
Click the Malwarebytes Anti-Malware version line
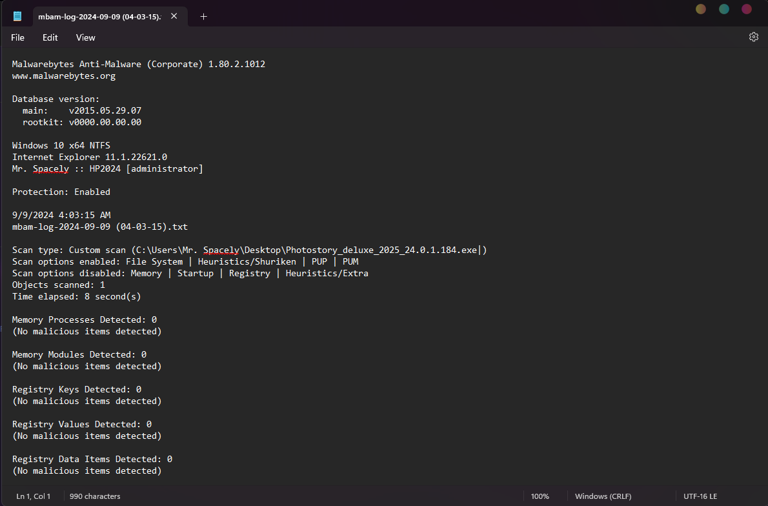pos(139,64)
